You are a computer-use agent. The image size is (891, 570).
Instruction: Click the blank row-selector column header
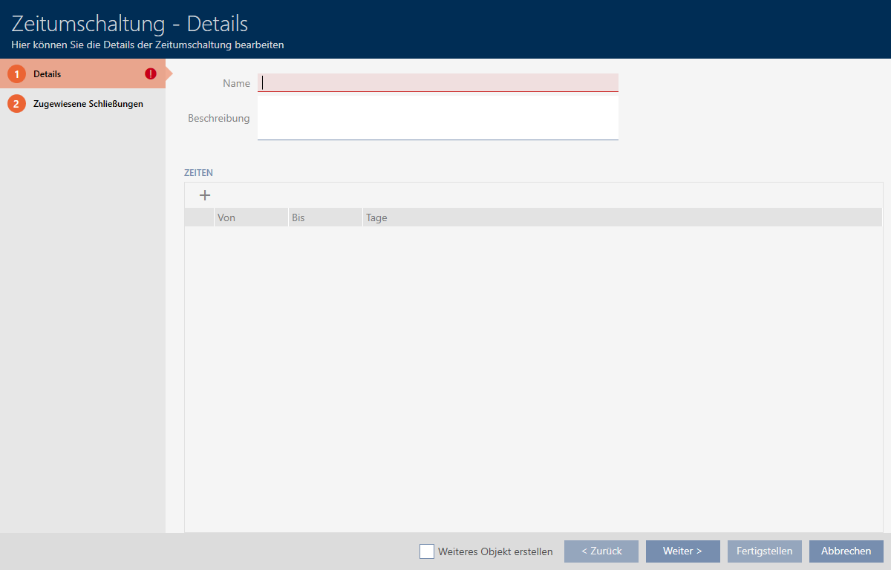199,217
